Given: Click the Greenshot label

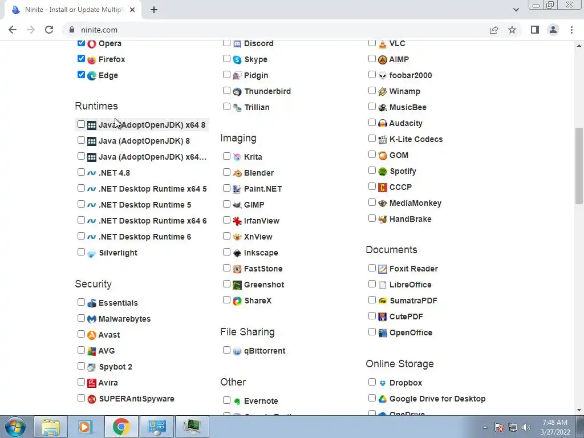Looking at the screenshot, I should 264,285.
